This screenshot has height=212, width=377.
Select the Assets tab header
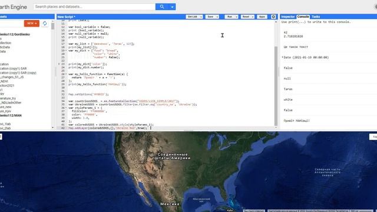pyautogui.click(x=4, y=16)
